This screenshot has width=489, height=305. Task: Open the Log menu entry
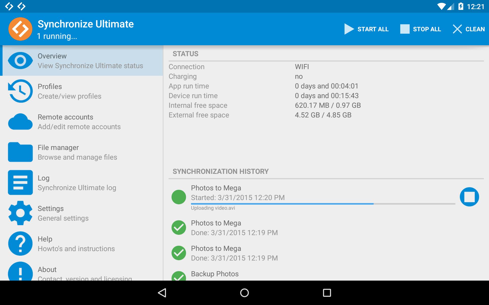(81, 182)
